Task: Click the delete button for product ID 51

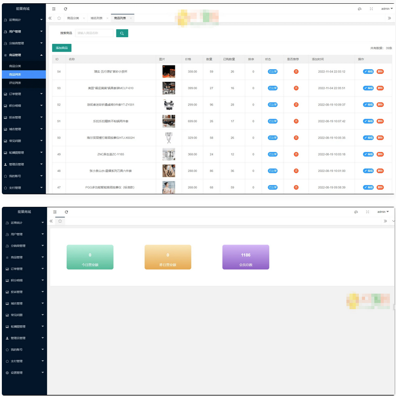Action: pyautogui.click(x=380, y=121)
